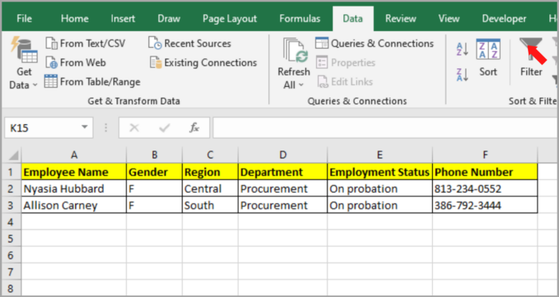This screenshot has width=559, height=297.
Task: Select phone number 813-234-0552
Action: coord(485,189)
